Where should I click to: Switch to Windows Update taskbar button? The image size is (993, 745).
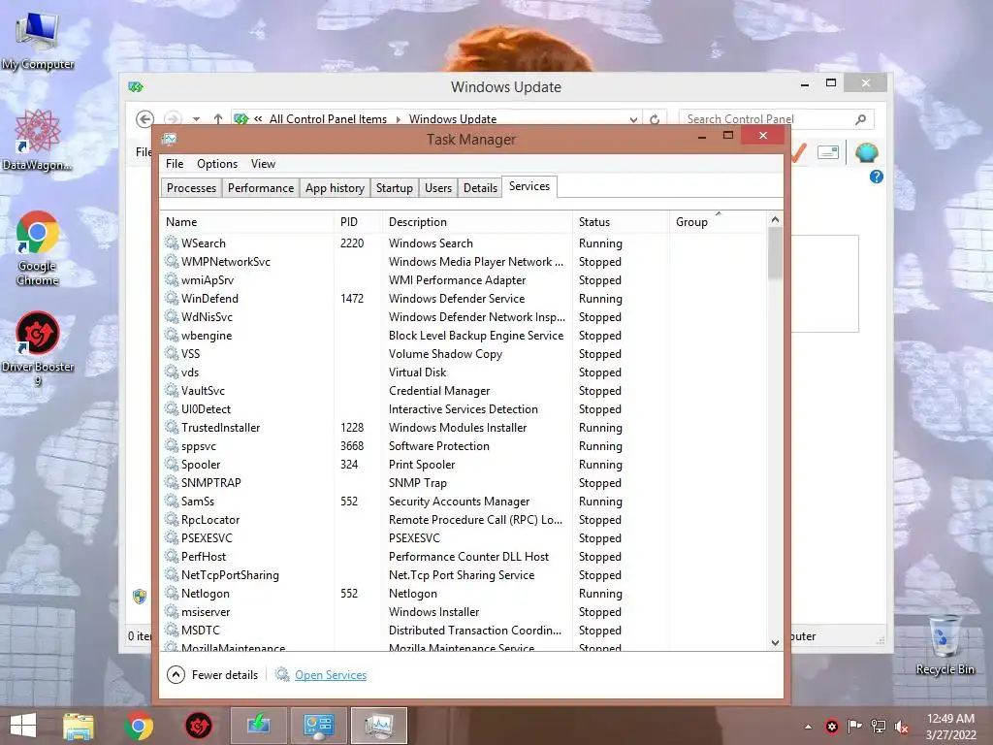[258, 726]
